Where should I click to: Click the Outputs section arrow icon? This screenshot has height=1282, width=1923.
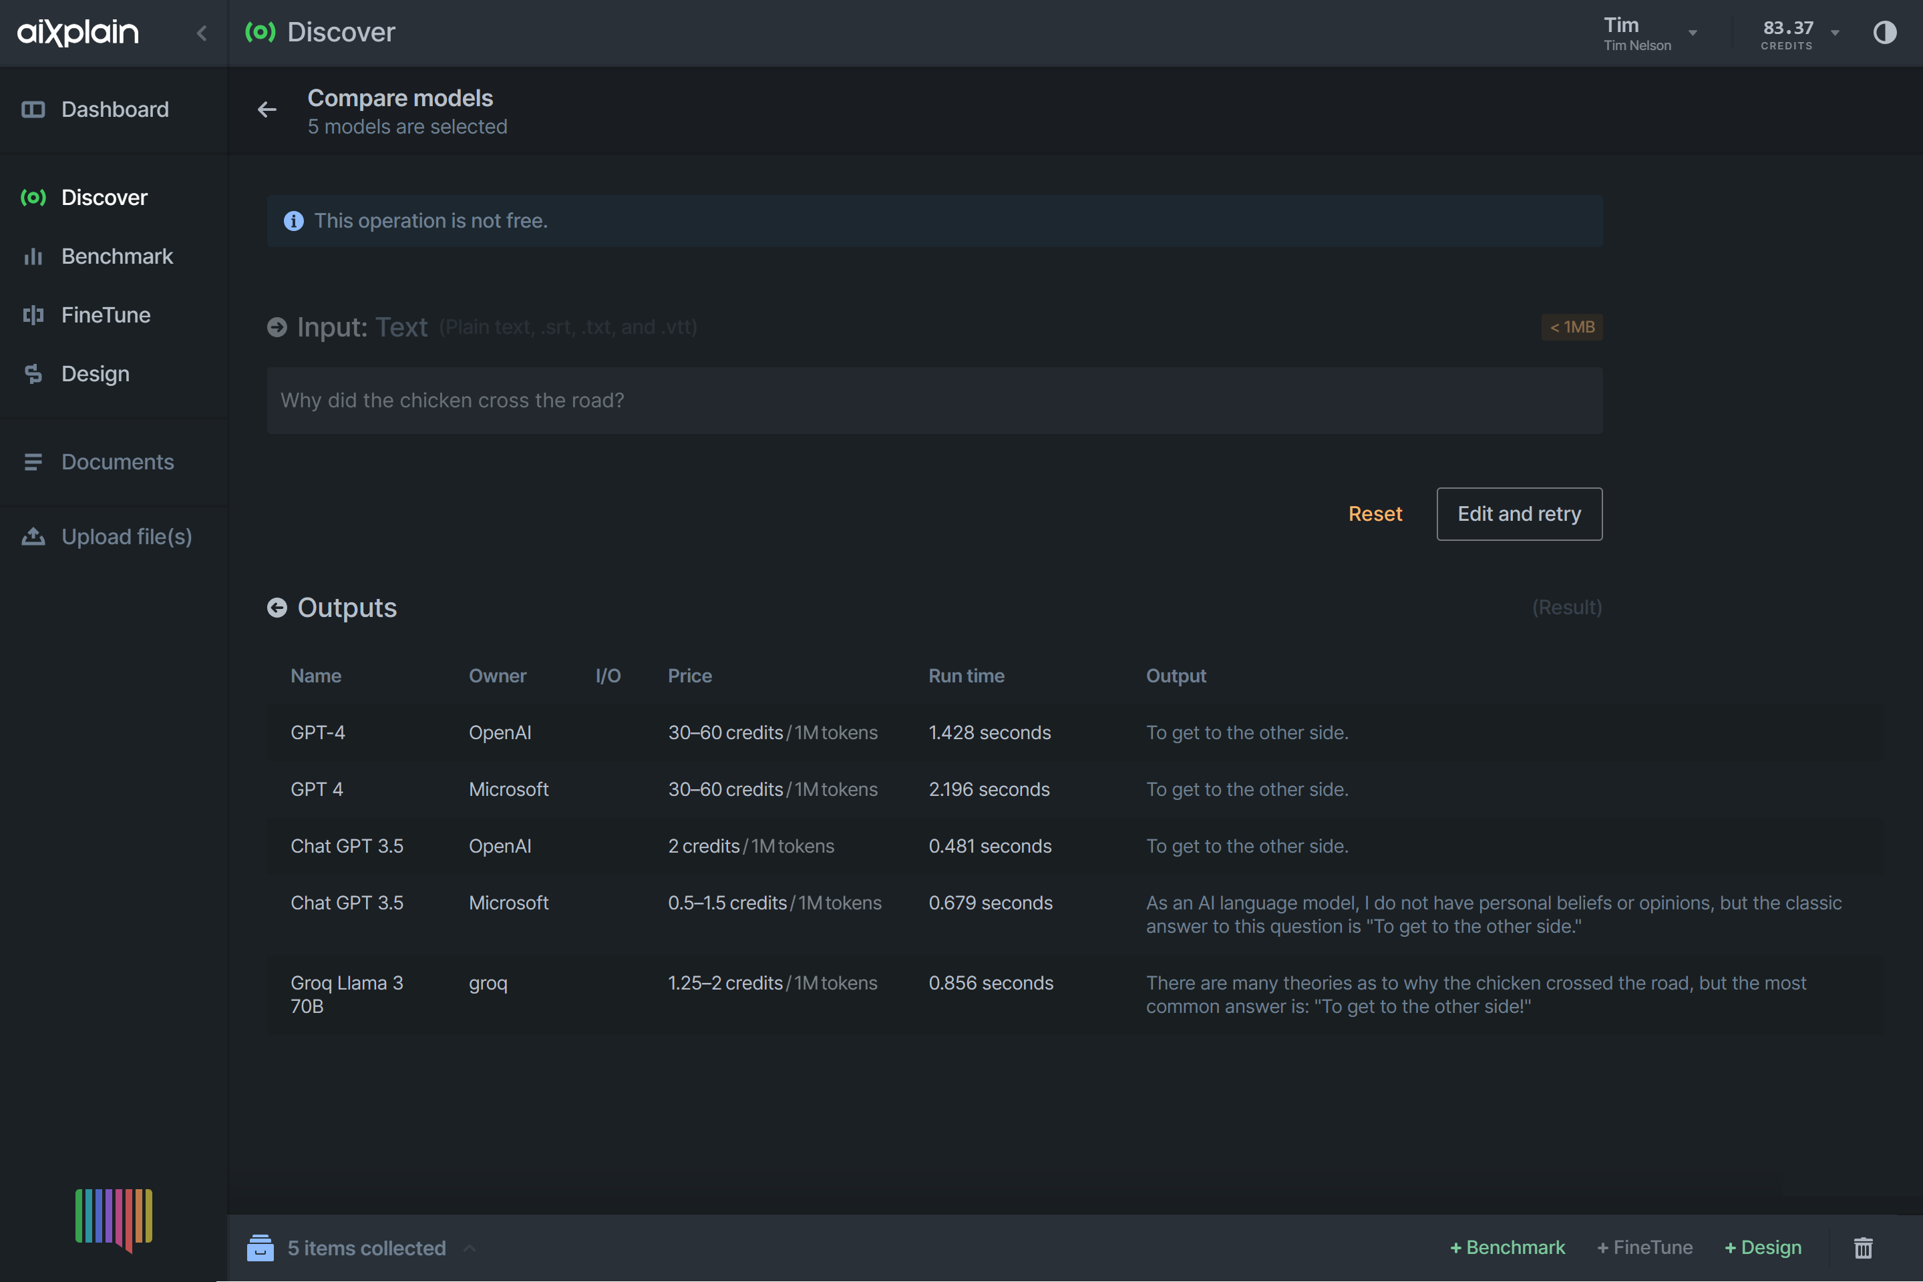point(277,608)
